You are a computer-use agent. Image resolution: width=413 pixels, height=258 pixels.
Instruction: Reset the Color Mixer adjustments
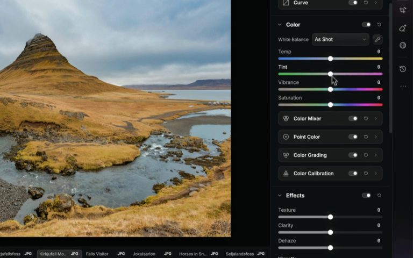[x=366, y=118]
